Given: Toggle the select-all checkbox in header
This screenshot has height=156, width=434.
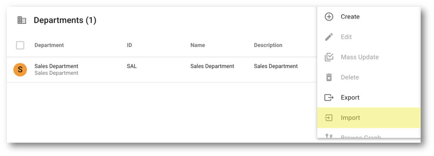Looking at the screenshot, I should coord(20,45).
